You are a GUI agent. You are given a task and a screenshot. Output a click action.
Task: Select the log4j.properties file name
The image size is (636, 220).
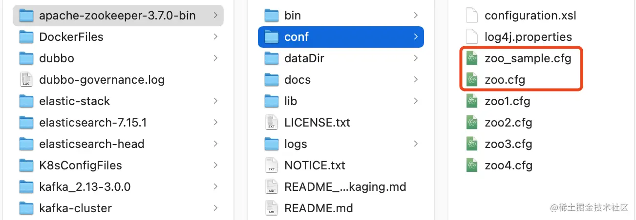tap(528, 37)
